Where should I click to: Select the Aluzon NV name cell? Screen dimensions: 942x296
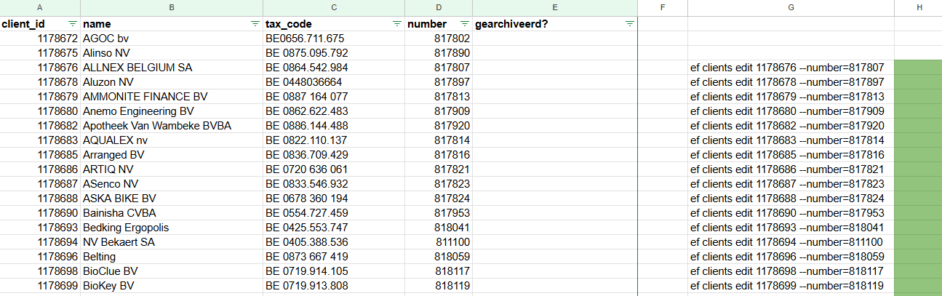point(172,82)
